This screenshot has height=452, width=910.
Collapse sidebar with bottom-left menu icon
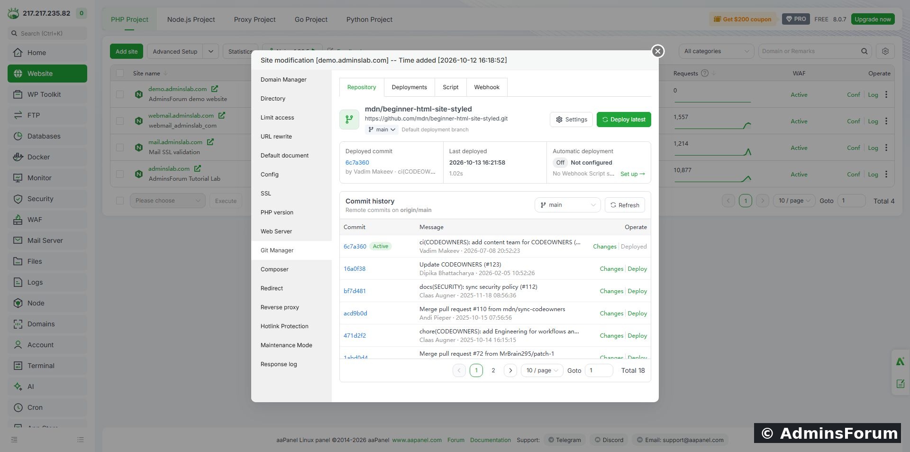point(14,440)
